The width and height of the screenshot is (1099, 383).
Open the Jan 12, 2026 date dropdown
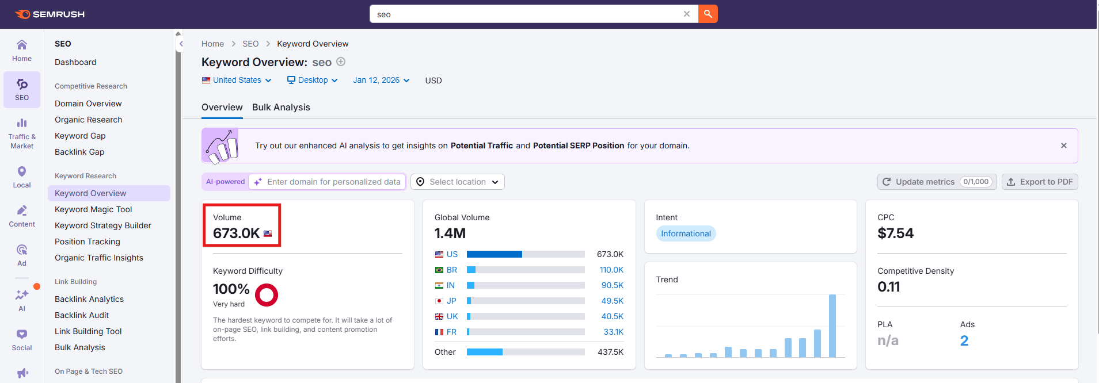coord(381,80)
